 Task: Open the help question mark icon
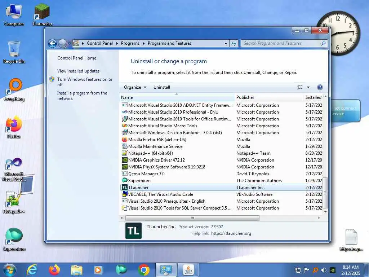click(320, 87)
